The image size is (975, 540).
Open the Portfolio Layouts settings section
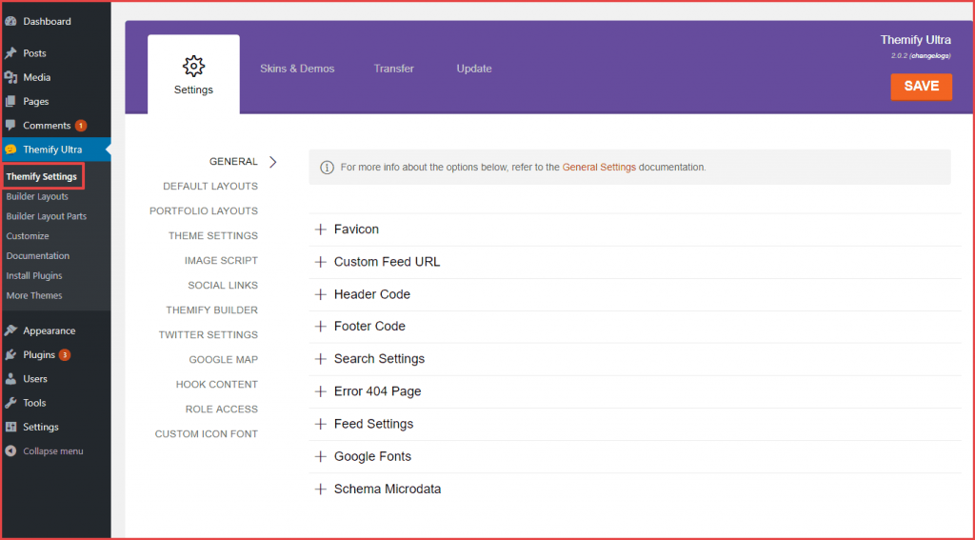(x=204, y=210)
